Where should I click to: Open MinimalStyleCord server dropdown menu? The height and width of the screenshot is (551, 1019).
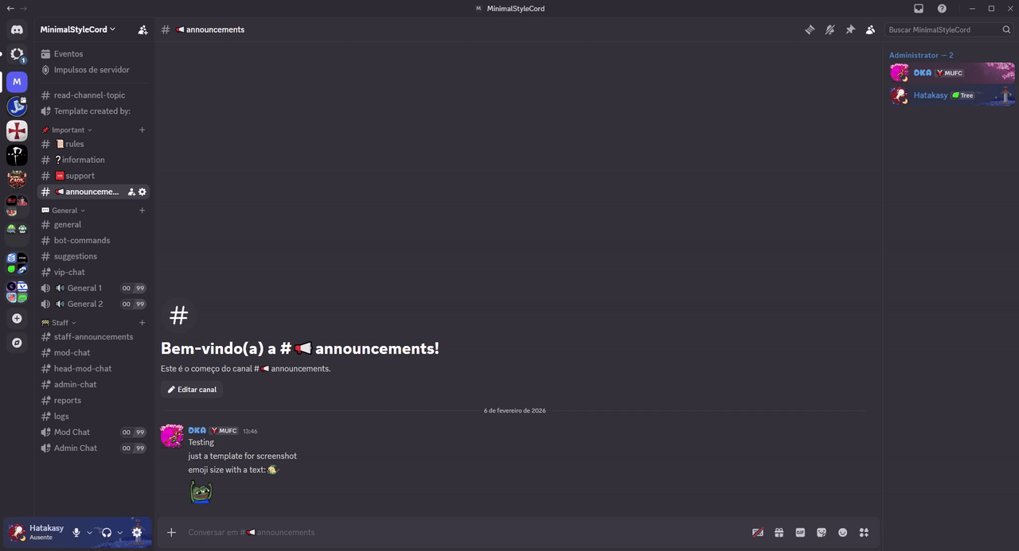[x=78, y=29]
